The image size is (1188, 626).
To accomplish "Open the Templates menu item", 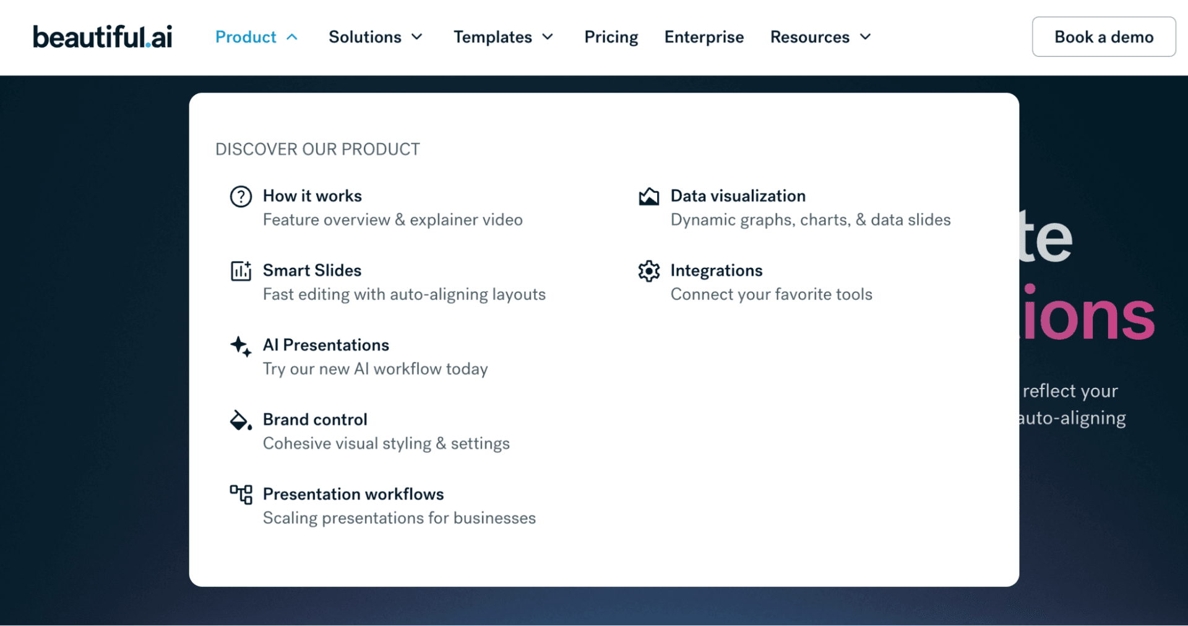I will [493, 37].
